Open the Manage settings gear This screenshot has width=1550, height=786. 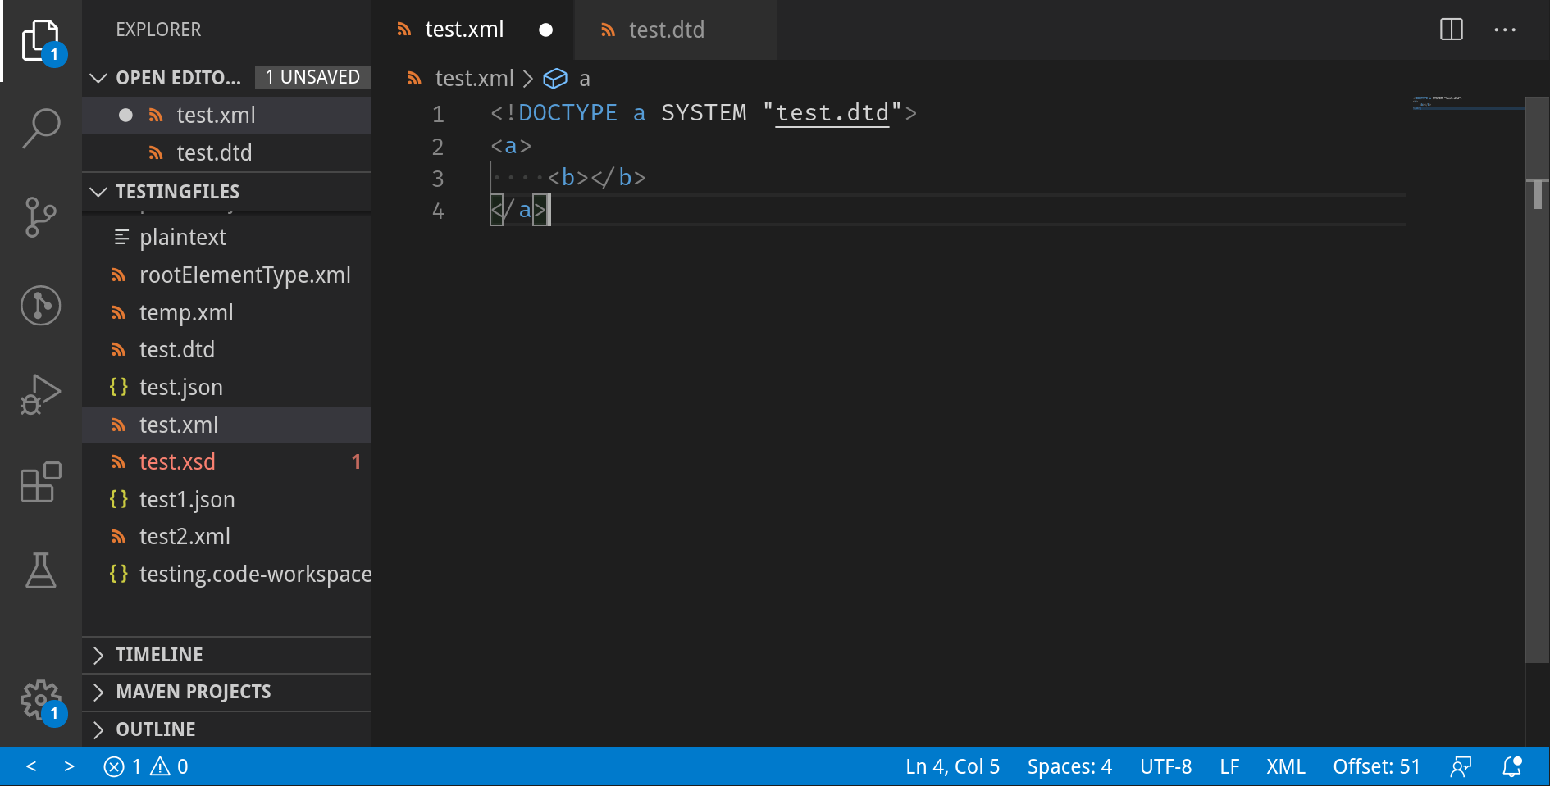click(x=41, y=700)
